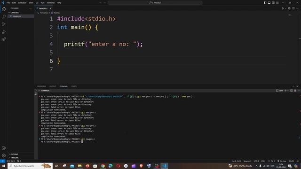The image size is (301, 169).
Task: Click UTF-8 encoding in status bar
Action: tap(256, 161)
